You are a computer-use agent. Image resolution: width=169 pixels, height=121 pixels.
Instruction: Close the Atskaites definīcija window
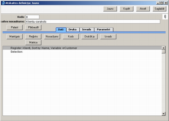166,3
